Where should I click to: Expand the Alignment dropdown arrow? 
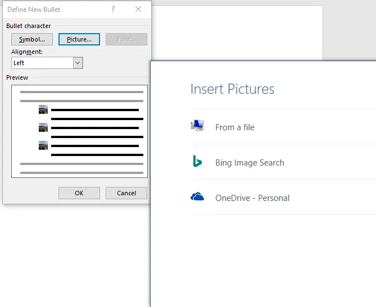point(78,63)
